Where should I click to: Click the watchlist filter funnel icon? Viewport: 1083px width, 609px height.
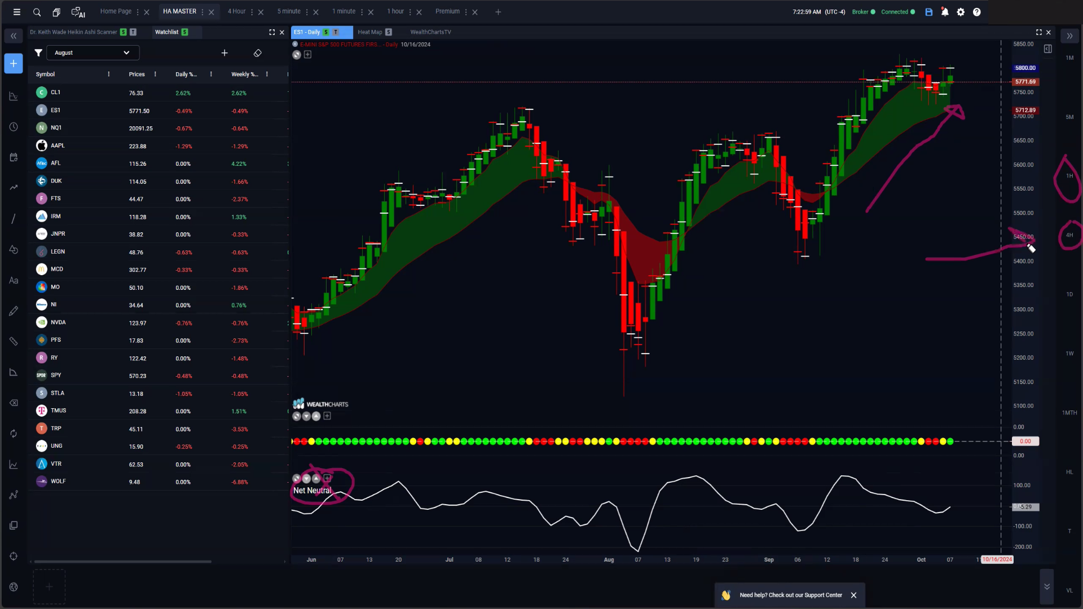(38, 53)
